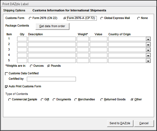Screen dimensions: 157x131
Task: Click the Value field for item 2
Action: [98, 44]
